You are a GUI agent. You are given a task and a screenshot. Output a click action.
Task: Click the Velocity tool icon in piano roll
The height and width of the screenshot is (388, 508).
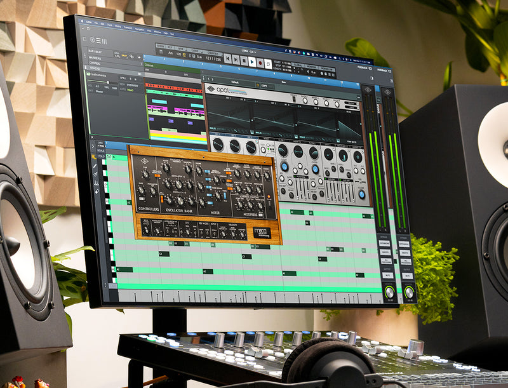pyautogui.click(x=97, y=184)
